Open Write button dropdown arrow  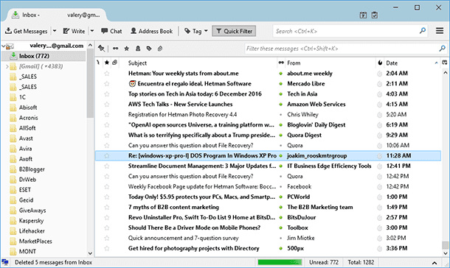tap(92, 31)
